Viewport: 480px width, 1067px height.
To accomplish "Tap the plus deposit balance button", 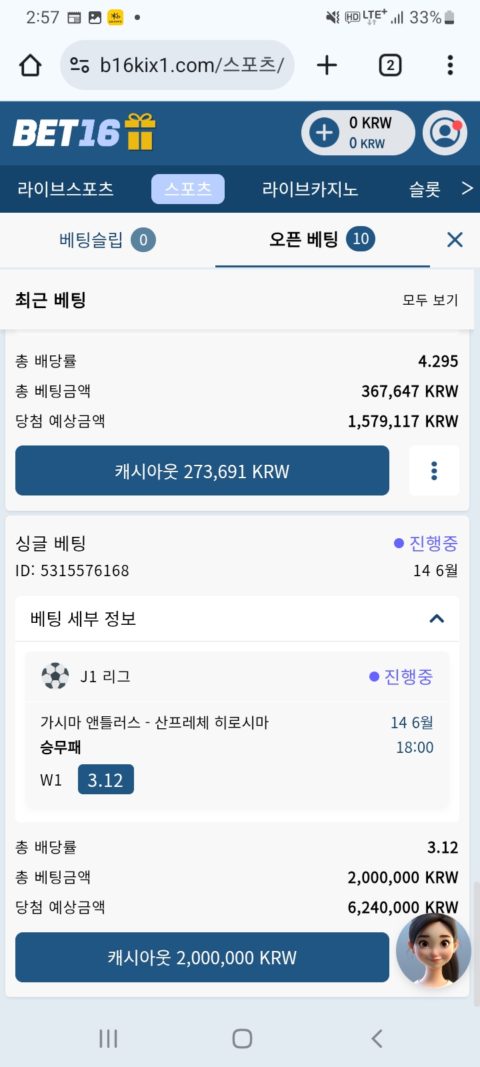I will (325, 133).
